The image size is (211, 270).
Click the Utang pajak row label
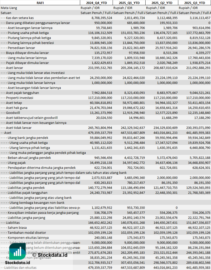17,163
